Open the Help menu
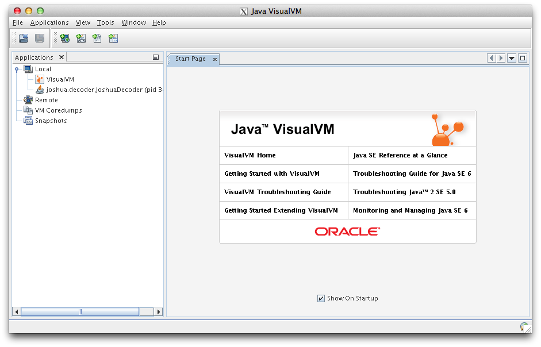This screenshot has width=541, height=347. click(159, 23)
